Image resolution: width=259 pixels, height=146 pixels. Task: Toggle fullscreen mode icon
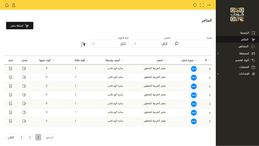point(202,5)
